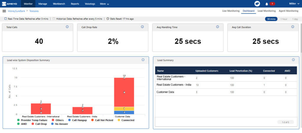Show info for Avg Handling Time card
Viewport: 302px width, 133px height.
[217, 27]
